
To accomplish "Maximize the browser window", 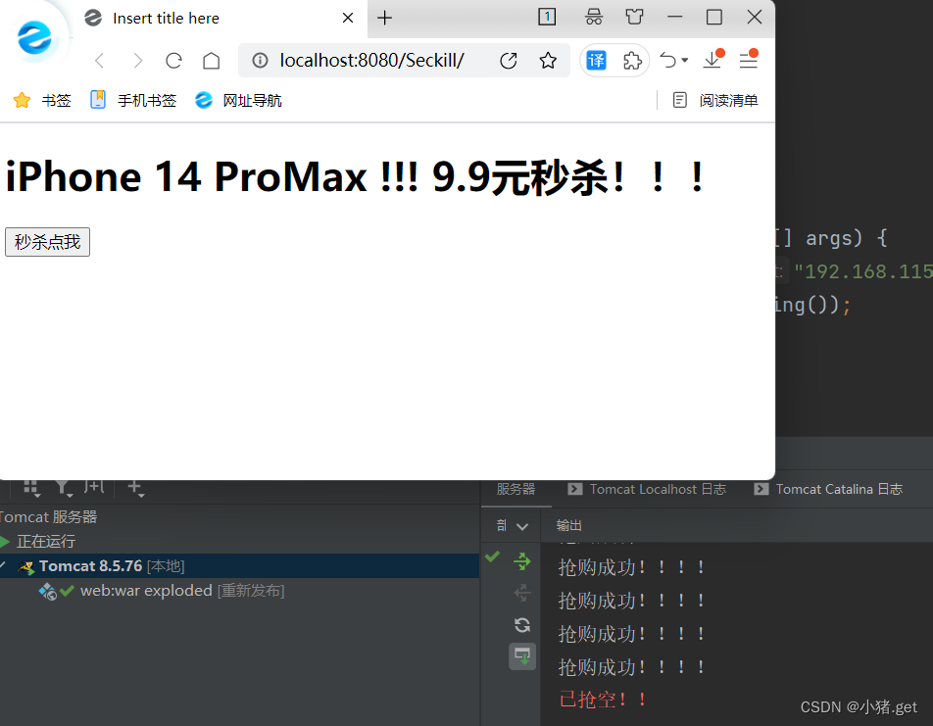I will (x=714, y=17).
